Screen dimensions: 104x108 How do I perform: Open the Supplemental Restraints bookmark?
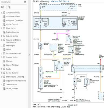(16, 81)
